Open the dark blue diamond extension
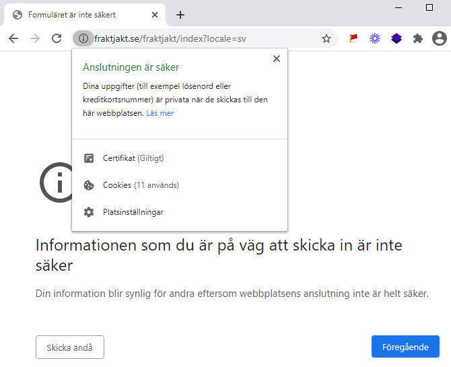451x367 pixels. pos(396,38)
